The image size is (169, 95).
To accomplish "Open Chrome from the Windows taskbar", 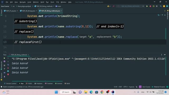I will 102,92.
